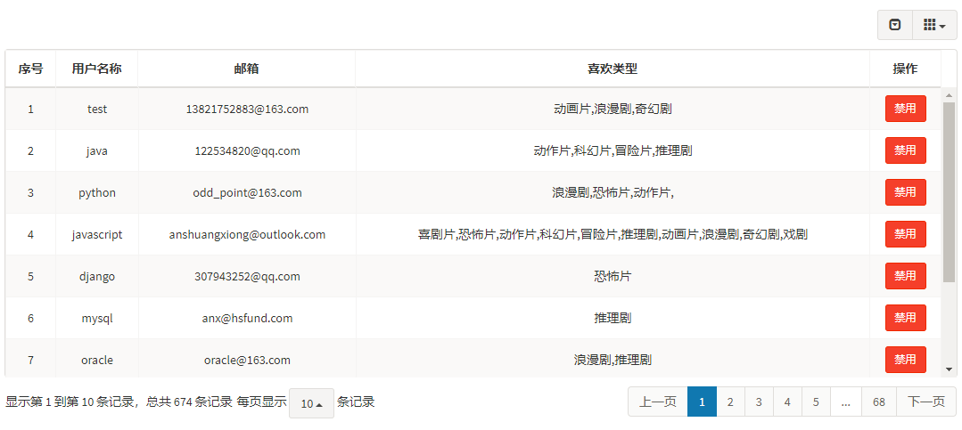Click 禁用 in the python row
Image resolution: width=962 pixels, height=430 pixels.
point(906,192)
